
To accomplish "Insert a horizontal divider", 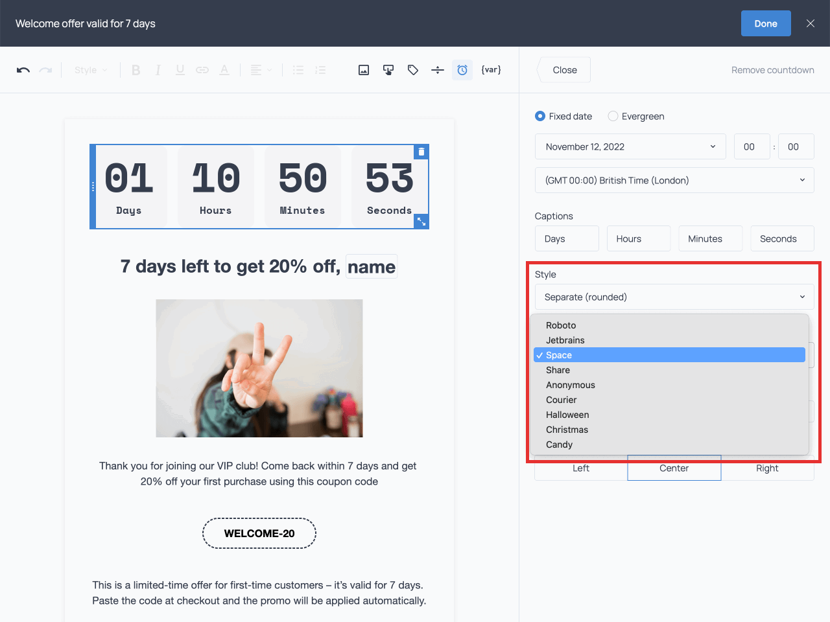I will [438, 70].
